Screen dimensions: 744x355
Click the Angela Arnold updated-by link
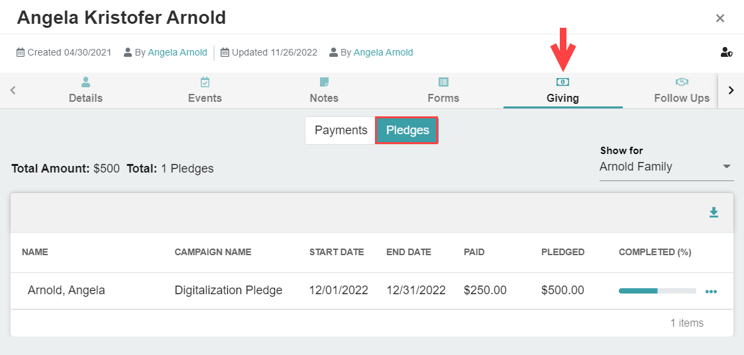click(384, 52)
